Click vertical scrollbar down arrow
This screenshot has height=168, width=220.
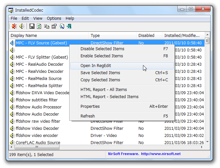pyautogui.click(x=207, y=142)
